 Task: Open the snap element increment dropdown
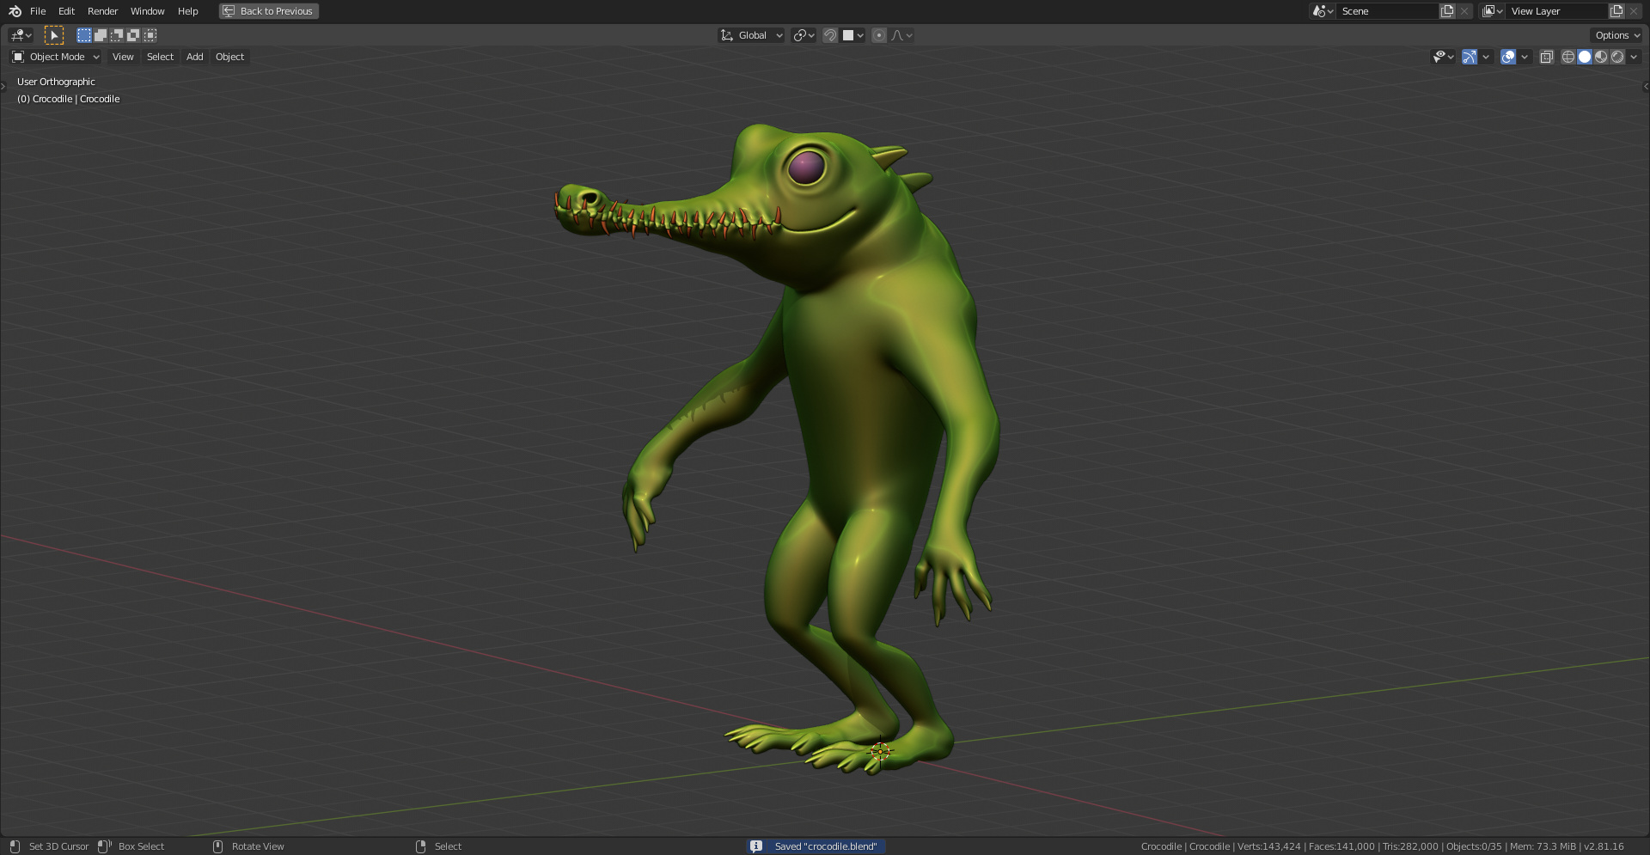tap(853, 35)
